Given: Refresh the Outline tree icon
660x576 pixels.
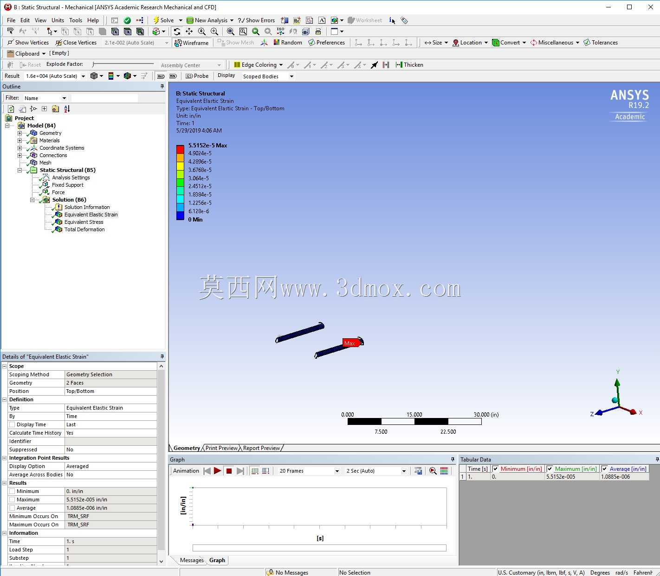Looking at the screenshot, I should pos(11,109).
